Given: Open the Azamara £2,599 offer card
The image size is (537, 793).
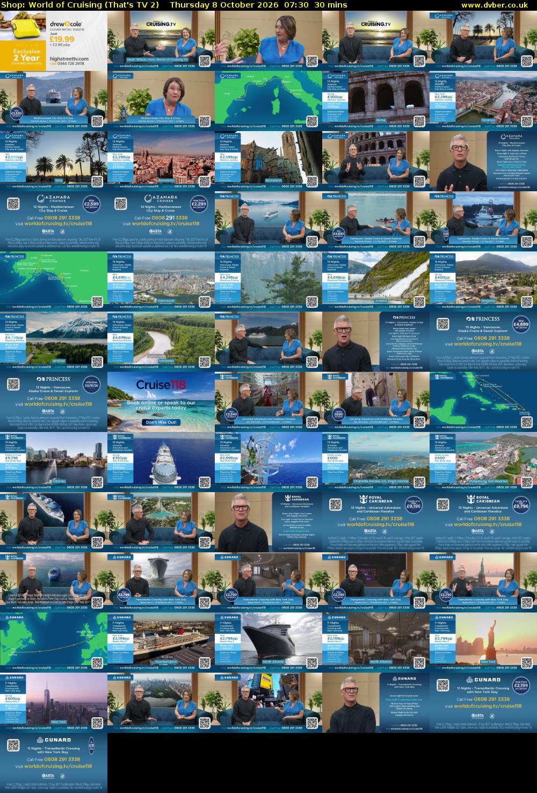Looking at the screenshot, I should [x=54, y=221].
